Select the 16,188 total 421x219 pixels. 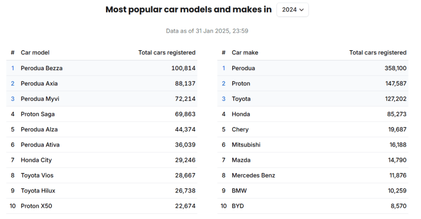point(398,144)
